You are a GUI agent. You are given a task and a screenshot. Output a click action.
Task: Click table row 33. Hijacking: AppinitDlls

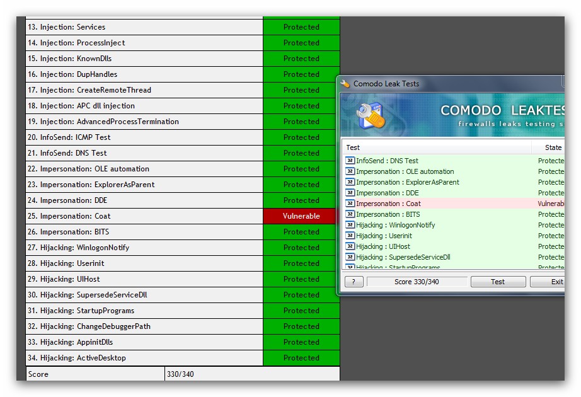(183, 342)
